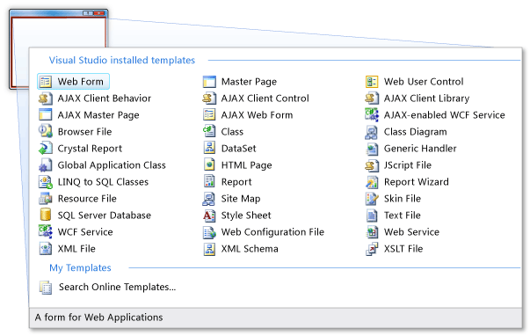Image resolution: width=530 pixels, height=336 pixels.
Task: Select the Generic Handler icon
Action: pos(372,149)
